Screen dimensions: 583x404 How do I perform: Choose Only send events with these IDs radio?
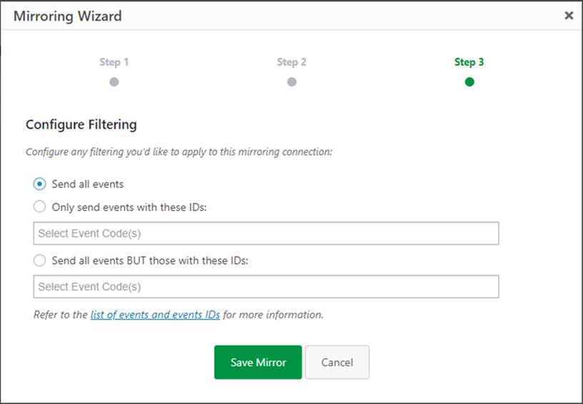point(39,207)
